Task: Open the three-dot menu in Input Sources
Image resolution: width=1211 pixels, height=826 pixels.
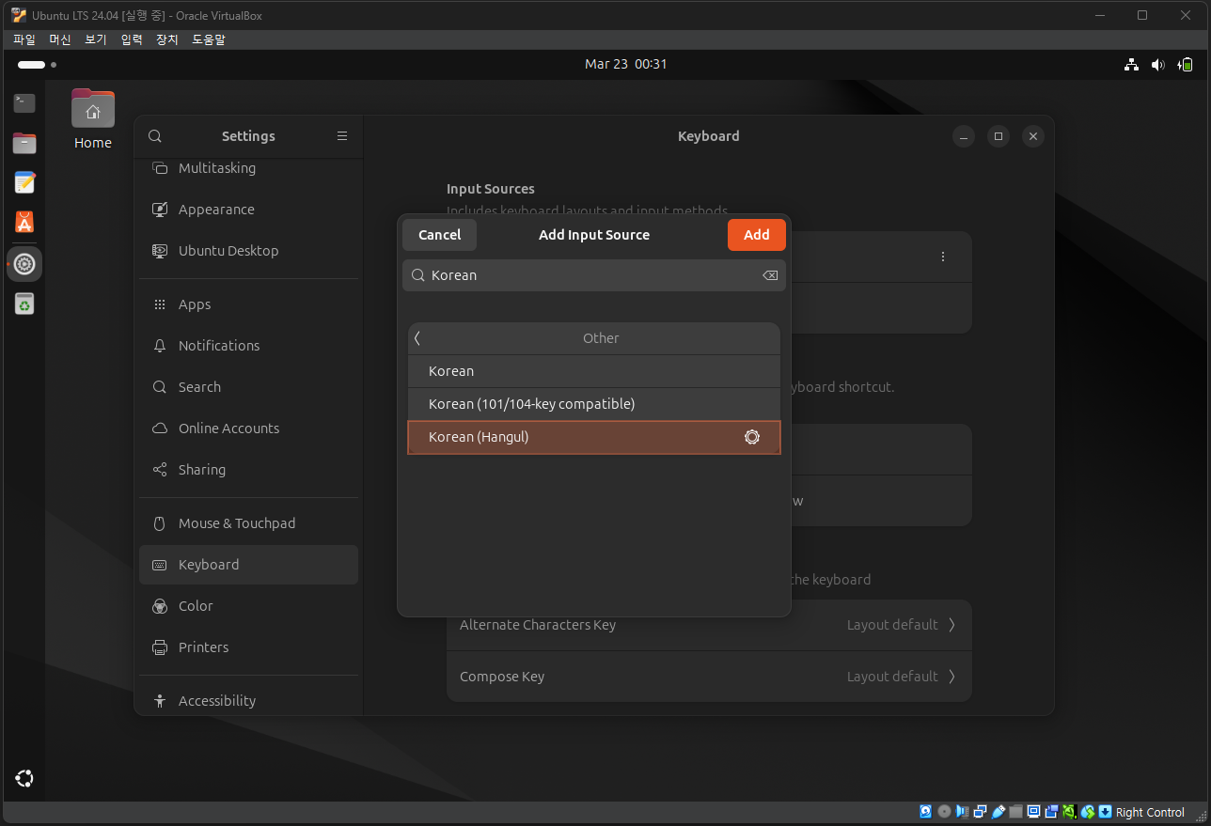Action: point(943,257)
